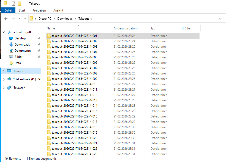The width and height of the screenshot is (226, 162).
Task: Open Bilder in quick access
Action: pos(19,57)
